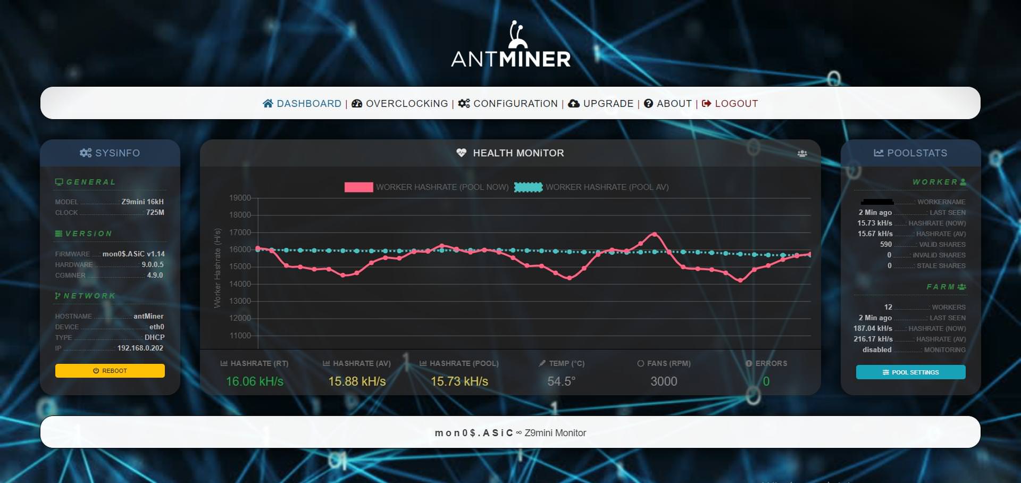The height and width of the screenshot is (483, 1021).
Task: Click the 15.73 kH/s value under Hashrate (Pool)
Action: 459,381
